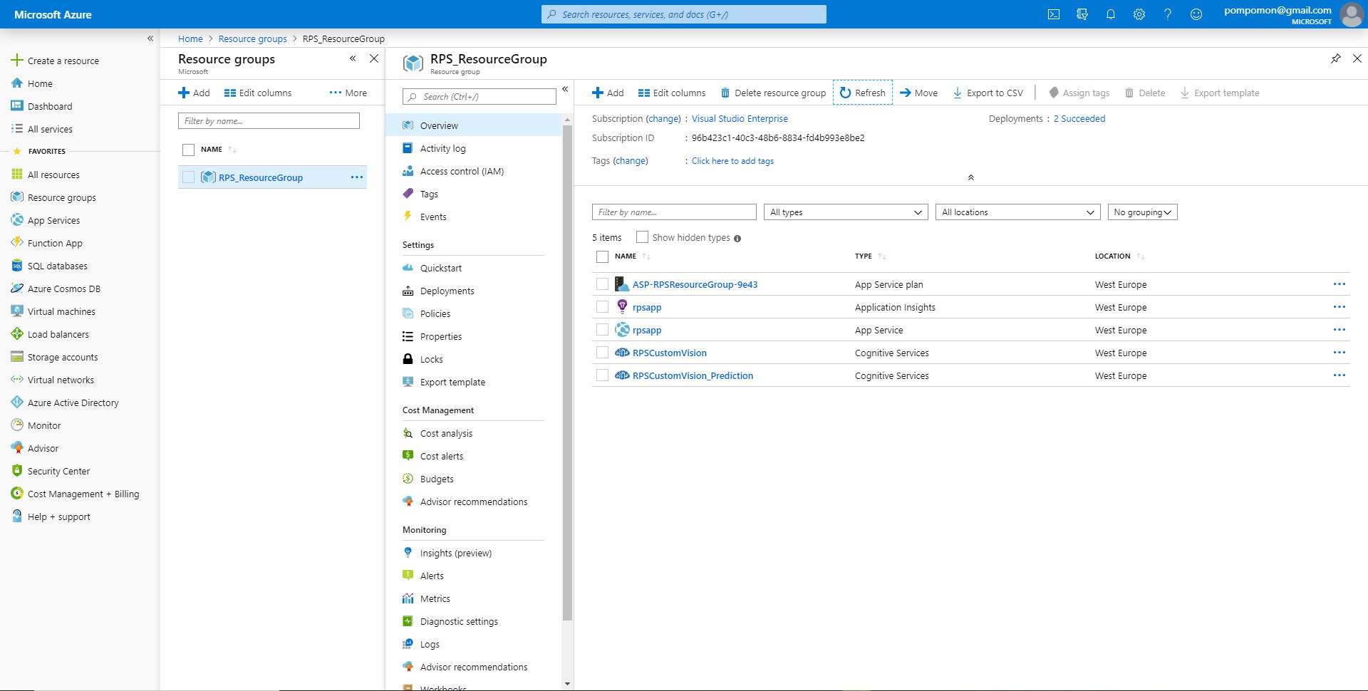The width and height of the screenshot is (1368, 691).
Task: Open Metrics under Monitoring
Action: pyautogui.click(x=435, y=598)
